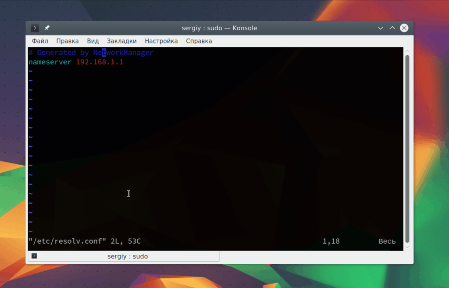The height and width of the screenshot is (288, 449).
Task: Select the 'sergiy : sudo' terminal tab
Action: [124, 256]
